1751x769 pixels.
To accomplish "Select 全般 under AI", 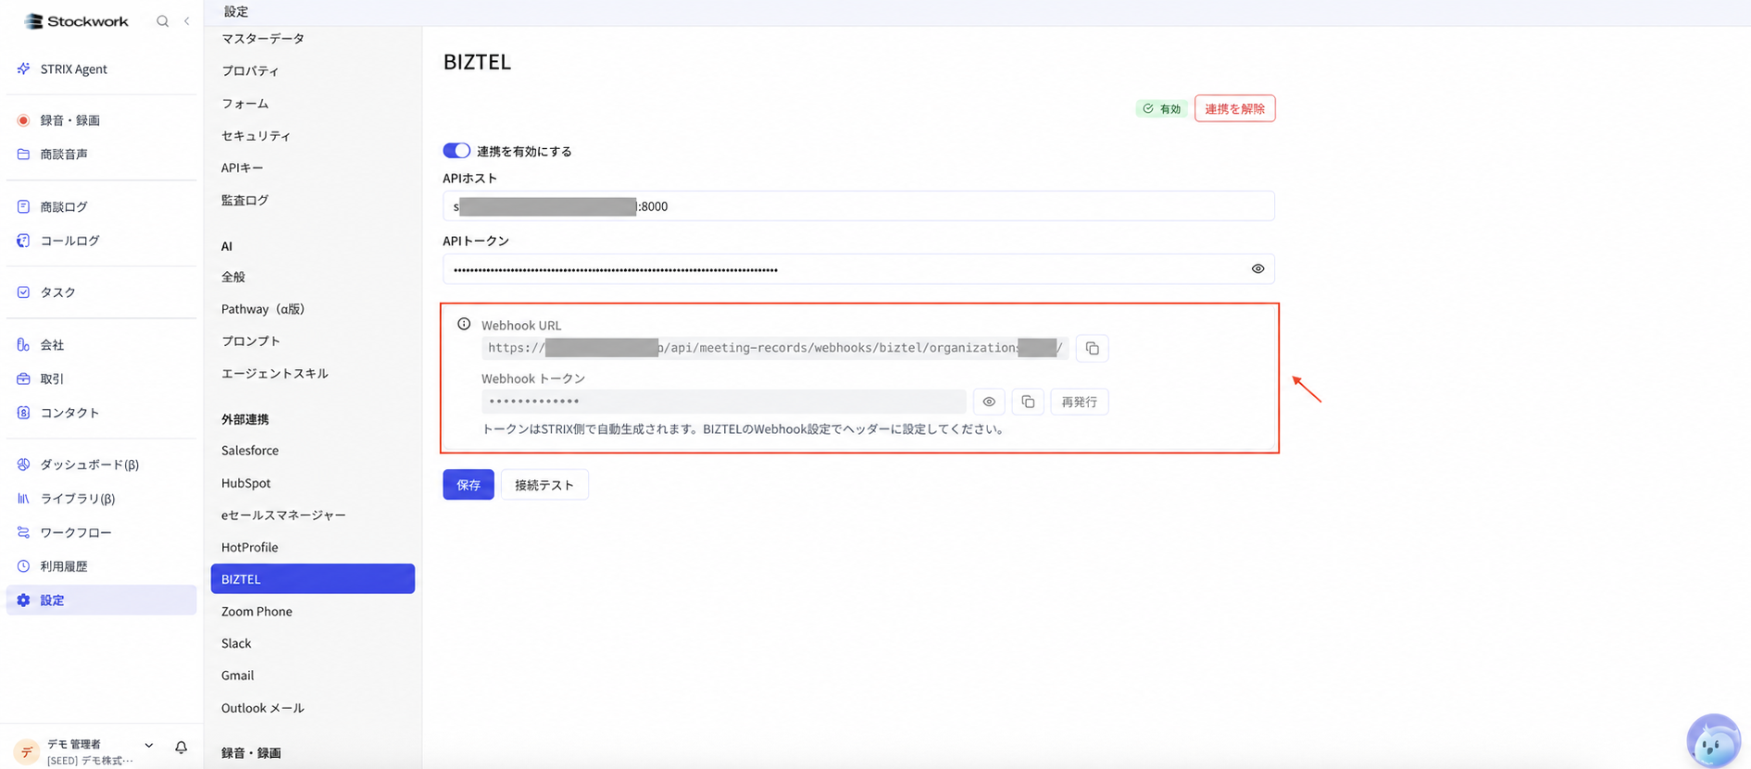I will click(x=312, y=277).
